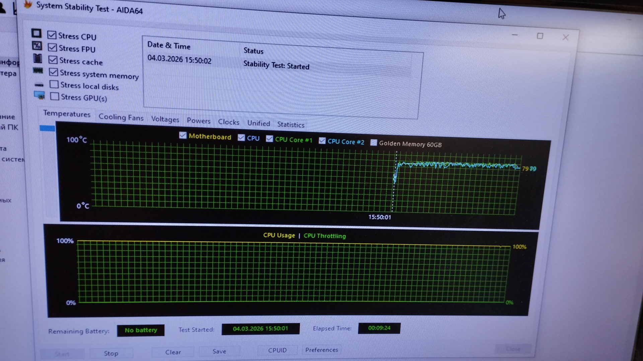Open the Statistics tab
This screenshot has width=643, height=361.
click(x=291, y=125)
